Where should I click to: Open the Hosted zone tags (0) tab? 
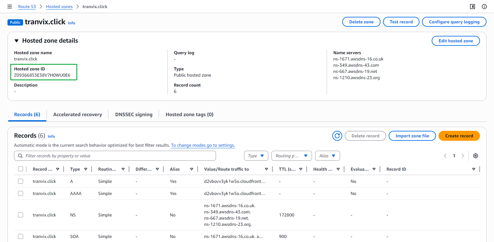(189, 115)
